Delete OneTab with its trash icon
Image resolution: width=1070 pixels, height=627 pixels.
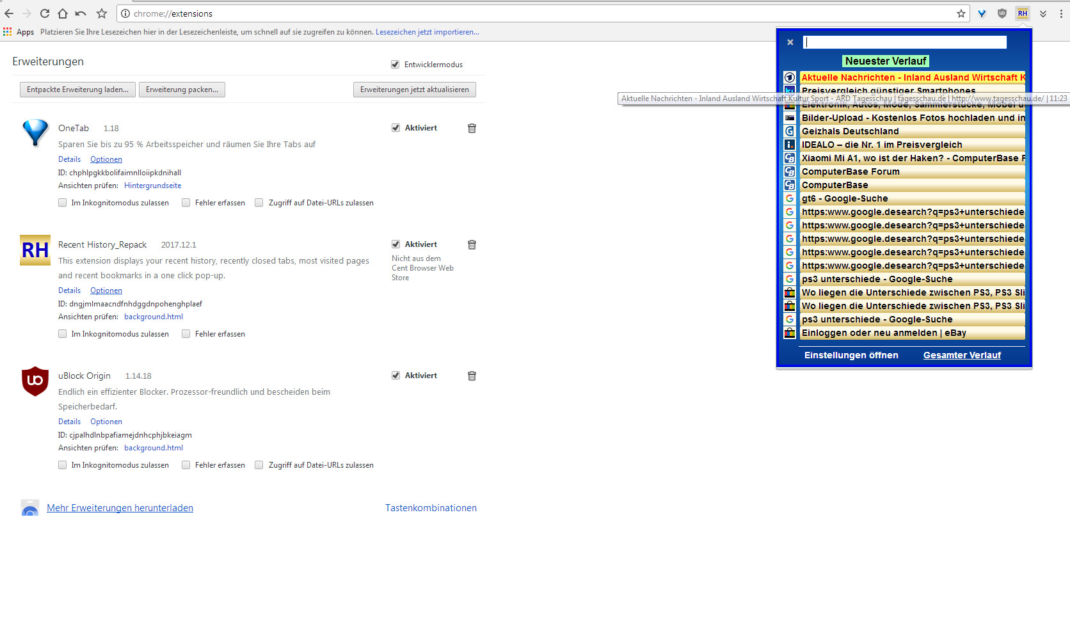pyautogui.click(x=472, y=128)
